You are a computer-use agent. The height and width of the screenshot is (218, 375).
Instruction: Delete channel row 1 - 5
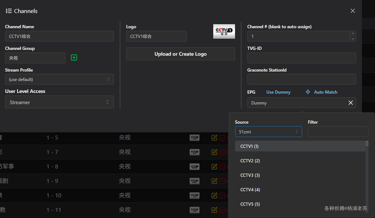coord(222,138)
